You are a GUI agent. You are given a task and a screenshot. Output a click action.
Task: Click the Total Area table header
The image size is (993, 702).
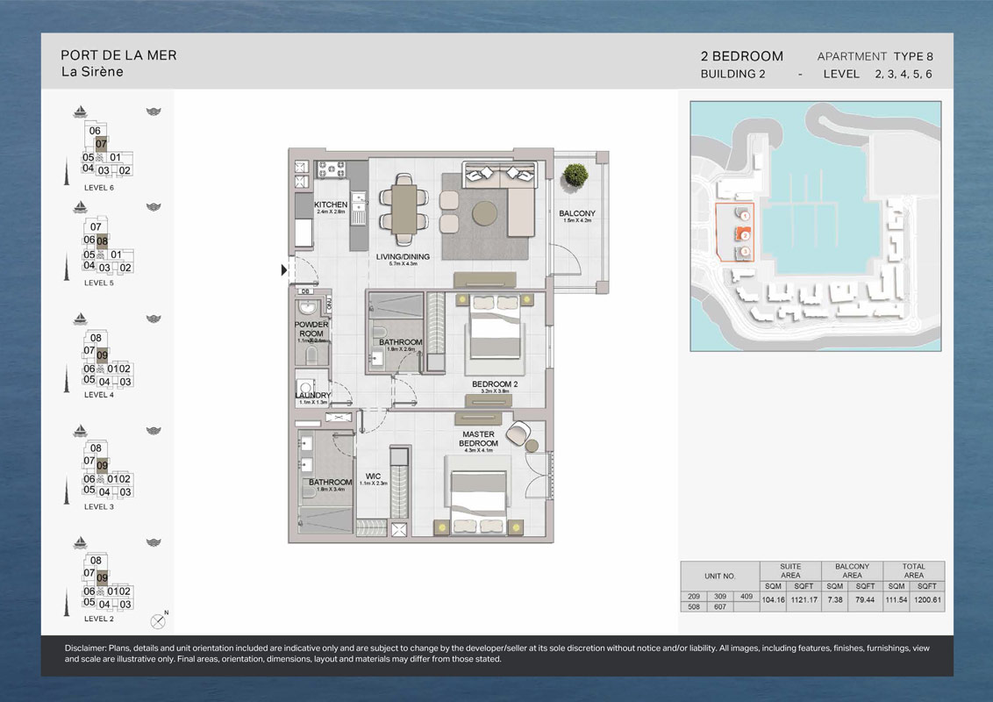pyautogui.click(x=913, y=571)
